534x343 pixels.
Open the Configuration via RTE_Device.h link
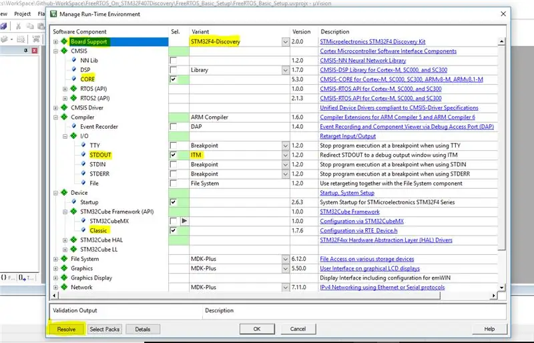click(358, 231)
